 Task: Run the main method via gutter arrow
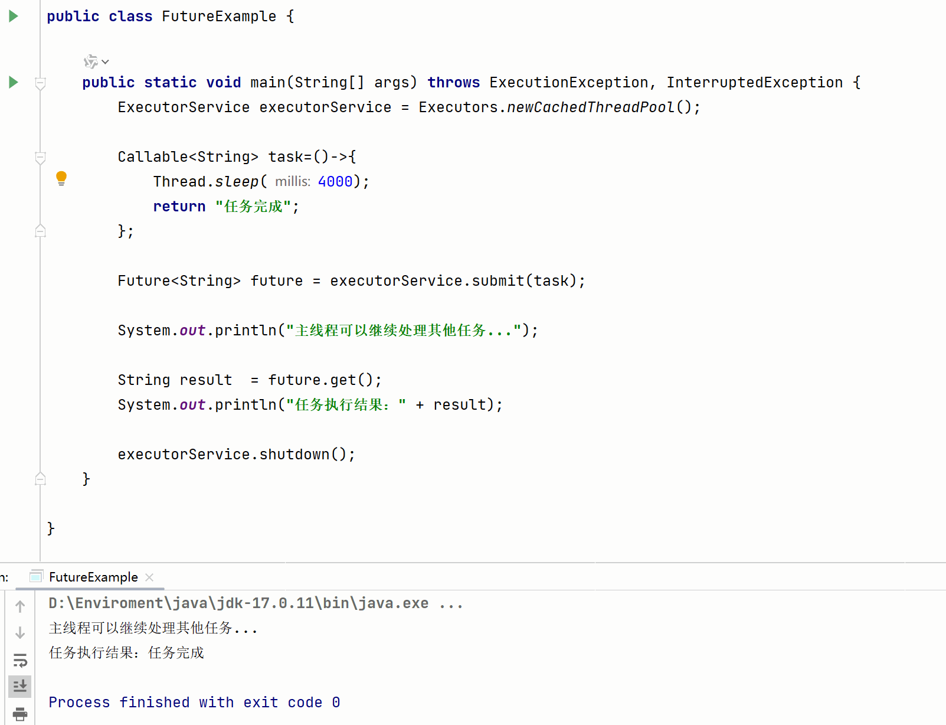coord(14,82)
